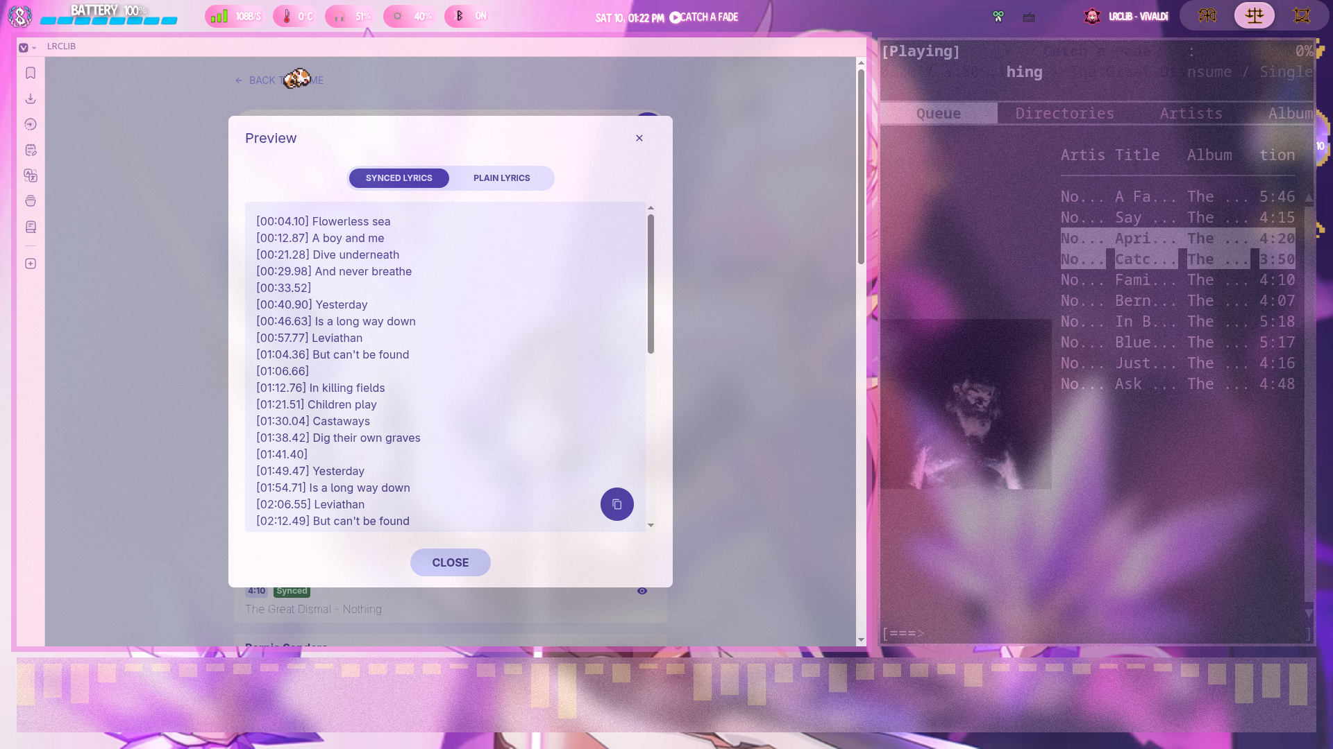Image resolution: width=1333 pixels, height=749 pixels.
Task: Open the Bookmarks panel in Vivaldi sidebar
Action: (31, 73)
